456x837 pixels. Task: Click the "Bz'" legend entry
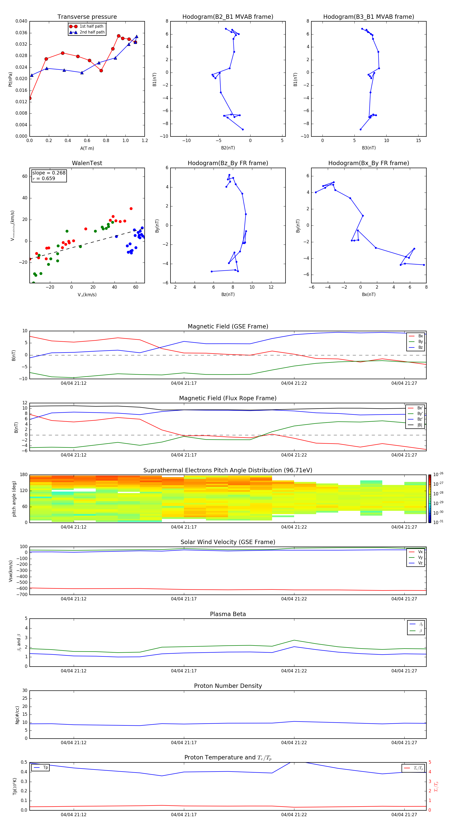415,420
